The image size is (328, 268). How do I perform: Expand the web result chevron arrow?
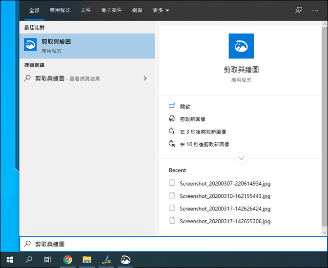point(145,78)
